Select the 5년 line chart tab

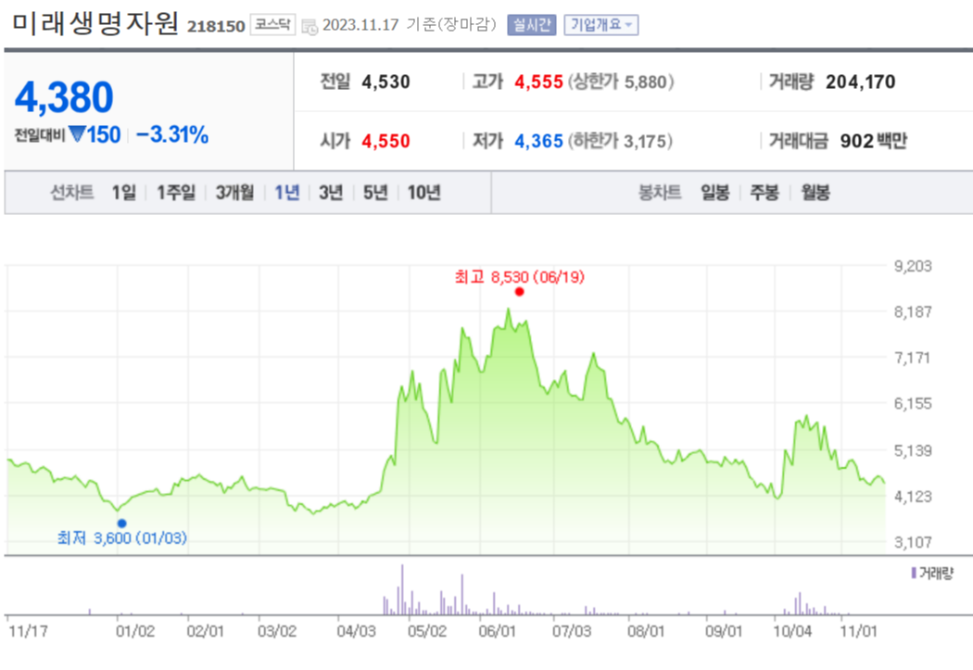coord(374,193)
